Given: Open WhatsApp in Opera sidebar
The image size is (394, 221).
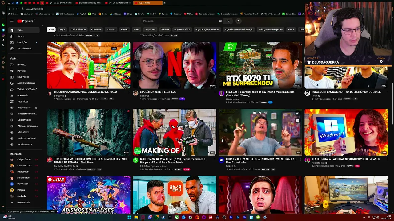Looking at the screenshot, I should (x=3, y=25).
